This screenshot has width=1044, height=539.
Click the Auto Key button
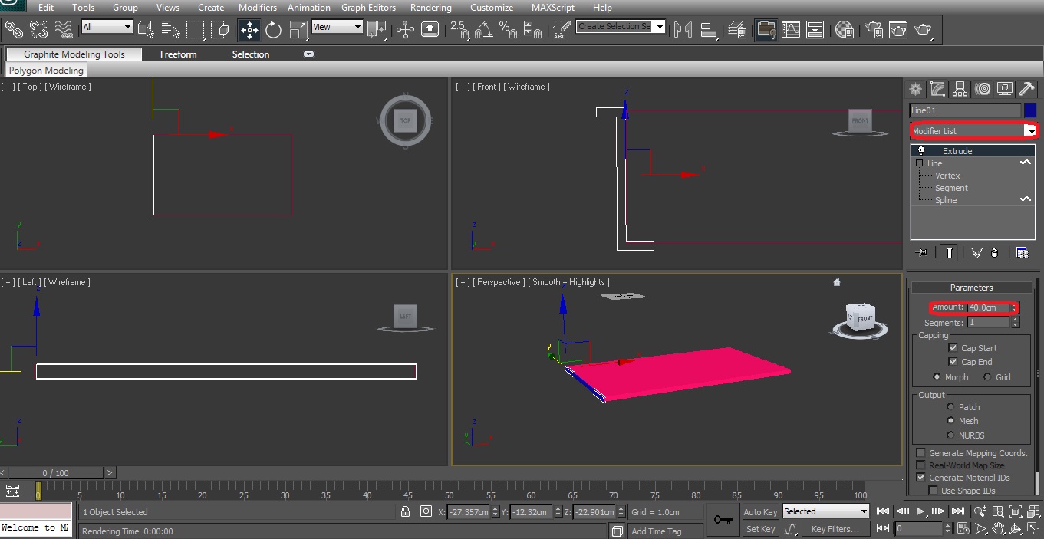click(x=760, y=512)
